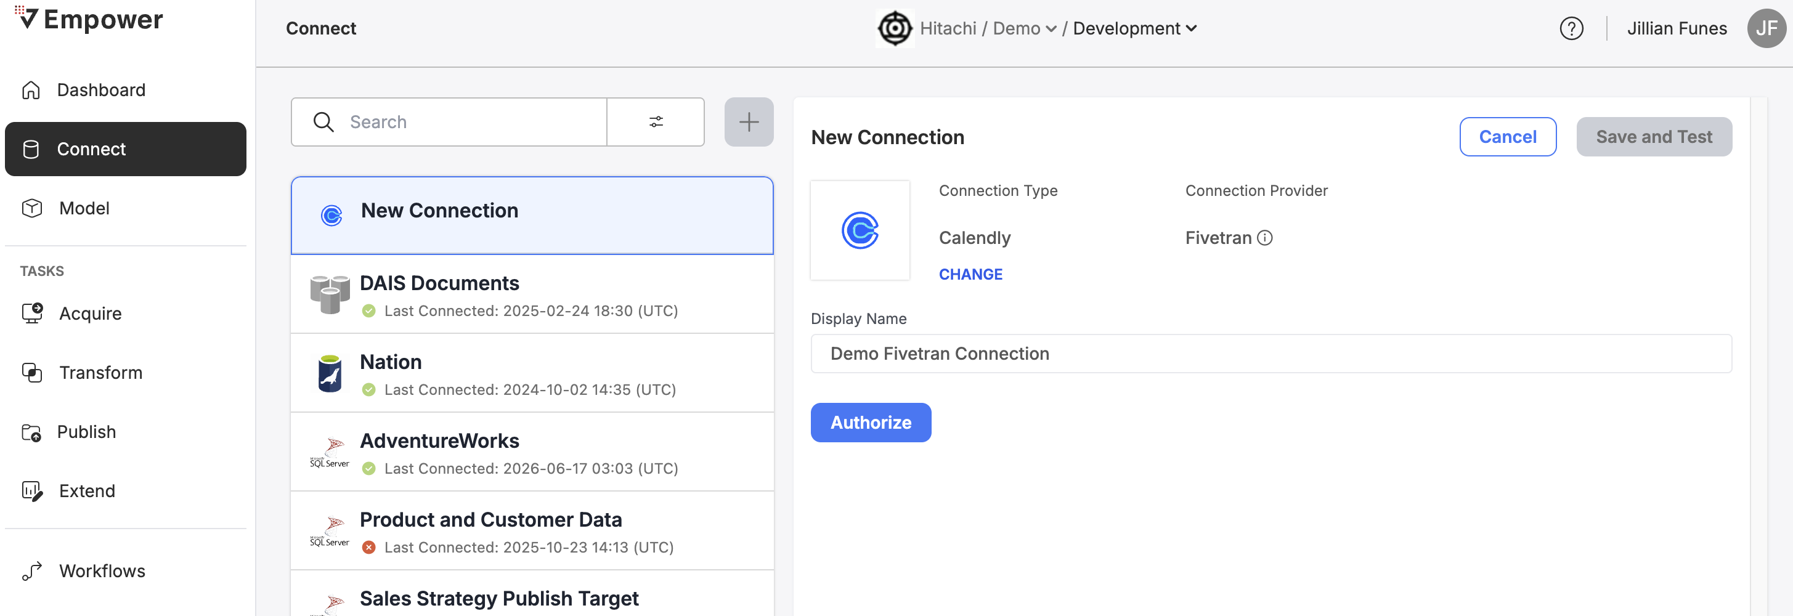Click the Calendly icon in New Connection row
1793x616 pixels.
tap(331, 216)
